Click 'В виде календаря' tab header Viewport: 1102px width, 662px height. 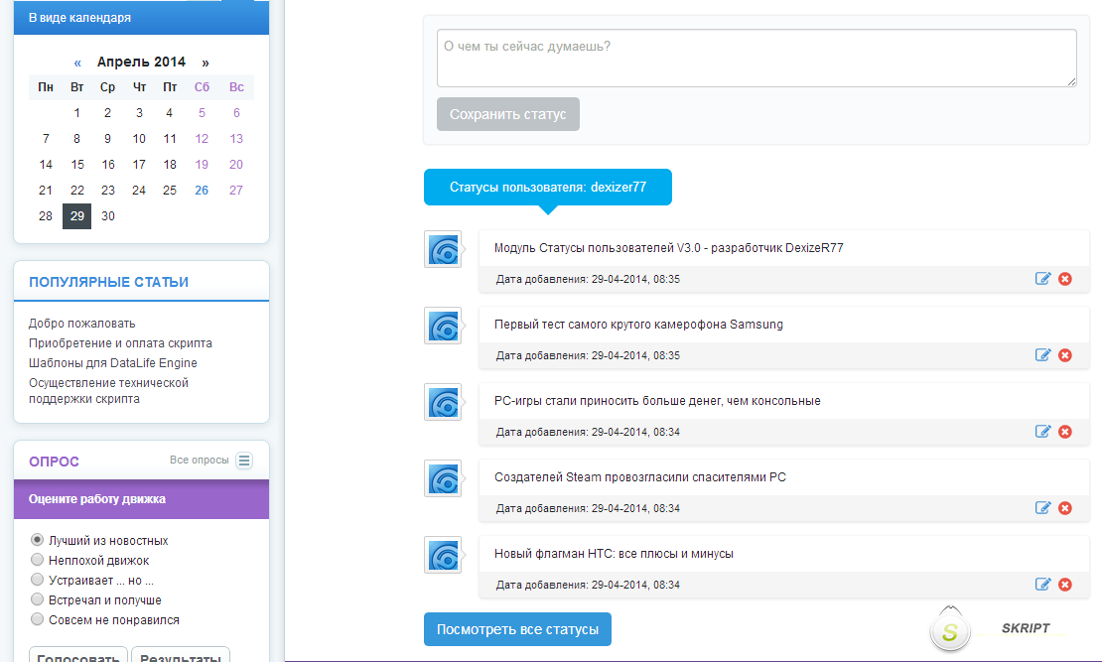coord(141,18)
